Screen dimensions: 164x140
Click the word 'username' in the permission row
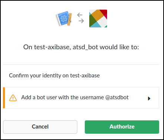[92, 97]
